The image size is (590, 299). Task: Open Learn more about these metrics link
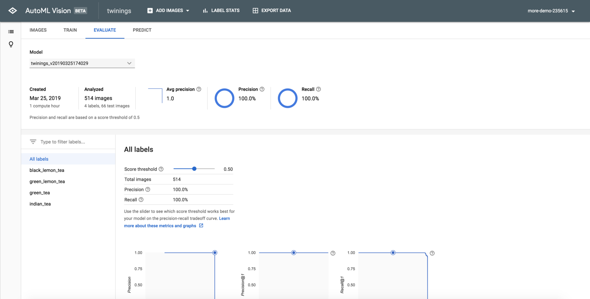177,222
